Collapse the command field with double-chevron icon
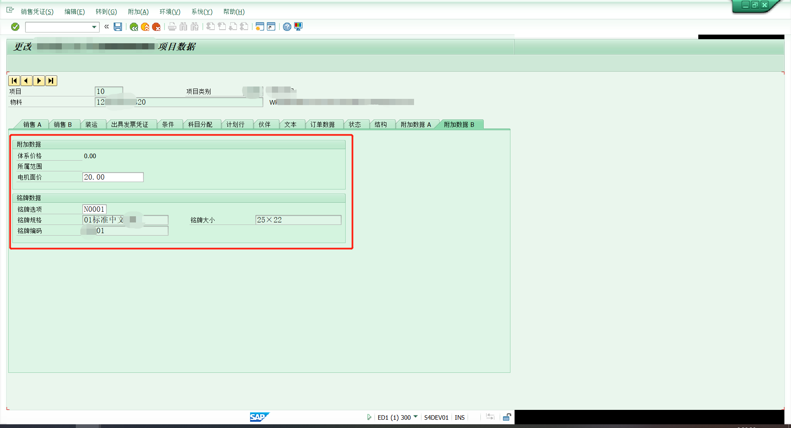Screen dimensions: 791x428 (x=106, y=27)
